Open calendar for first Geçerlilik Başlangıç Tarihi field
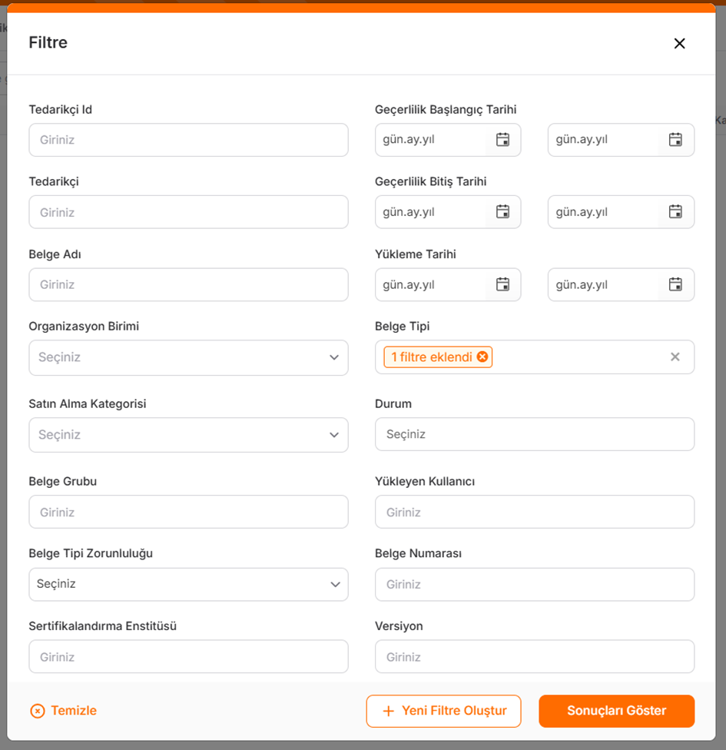726x750 pixels. 502,140
